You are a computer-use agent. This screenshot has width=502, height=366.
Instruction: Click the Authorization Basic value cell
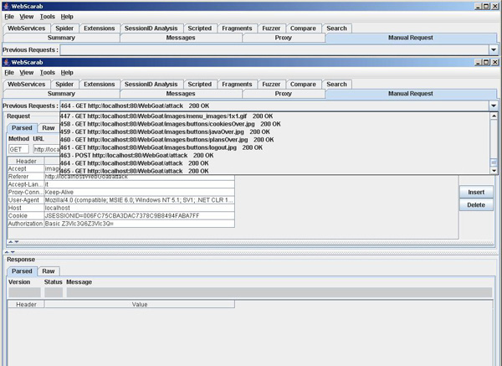tap(139, 224)
